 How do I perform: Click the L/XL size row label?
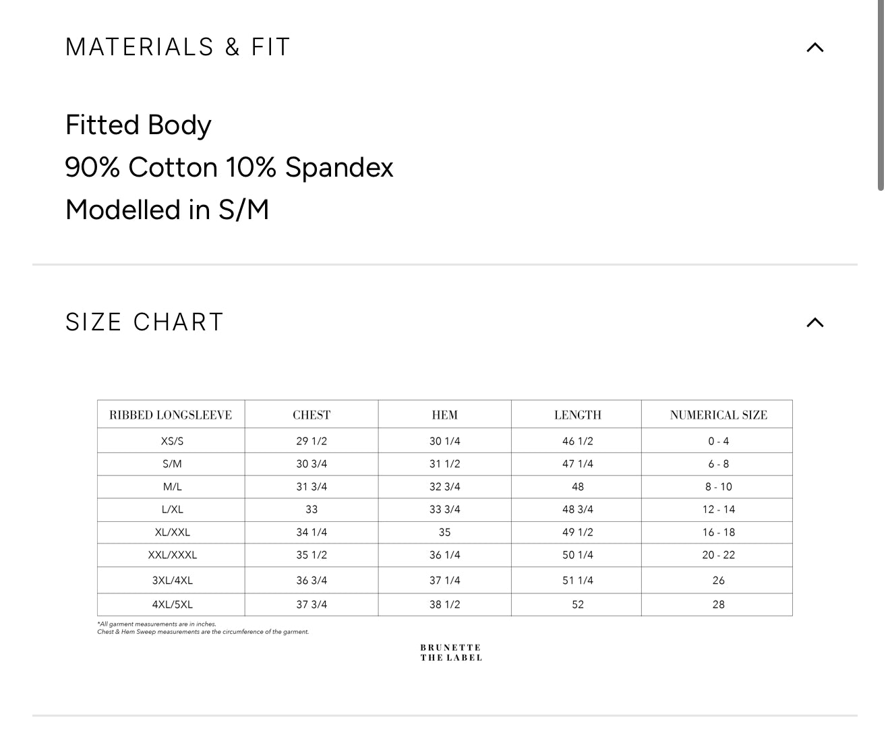[x=172, y=510]
